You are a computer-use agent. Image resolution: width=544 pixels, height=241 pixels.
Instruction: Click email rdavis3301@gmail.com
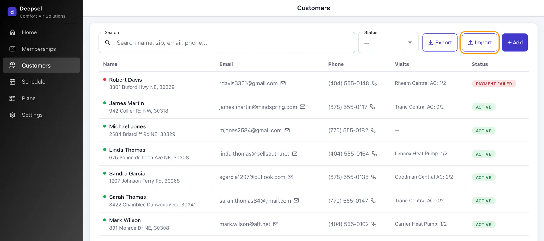point(249,83)
